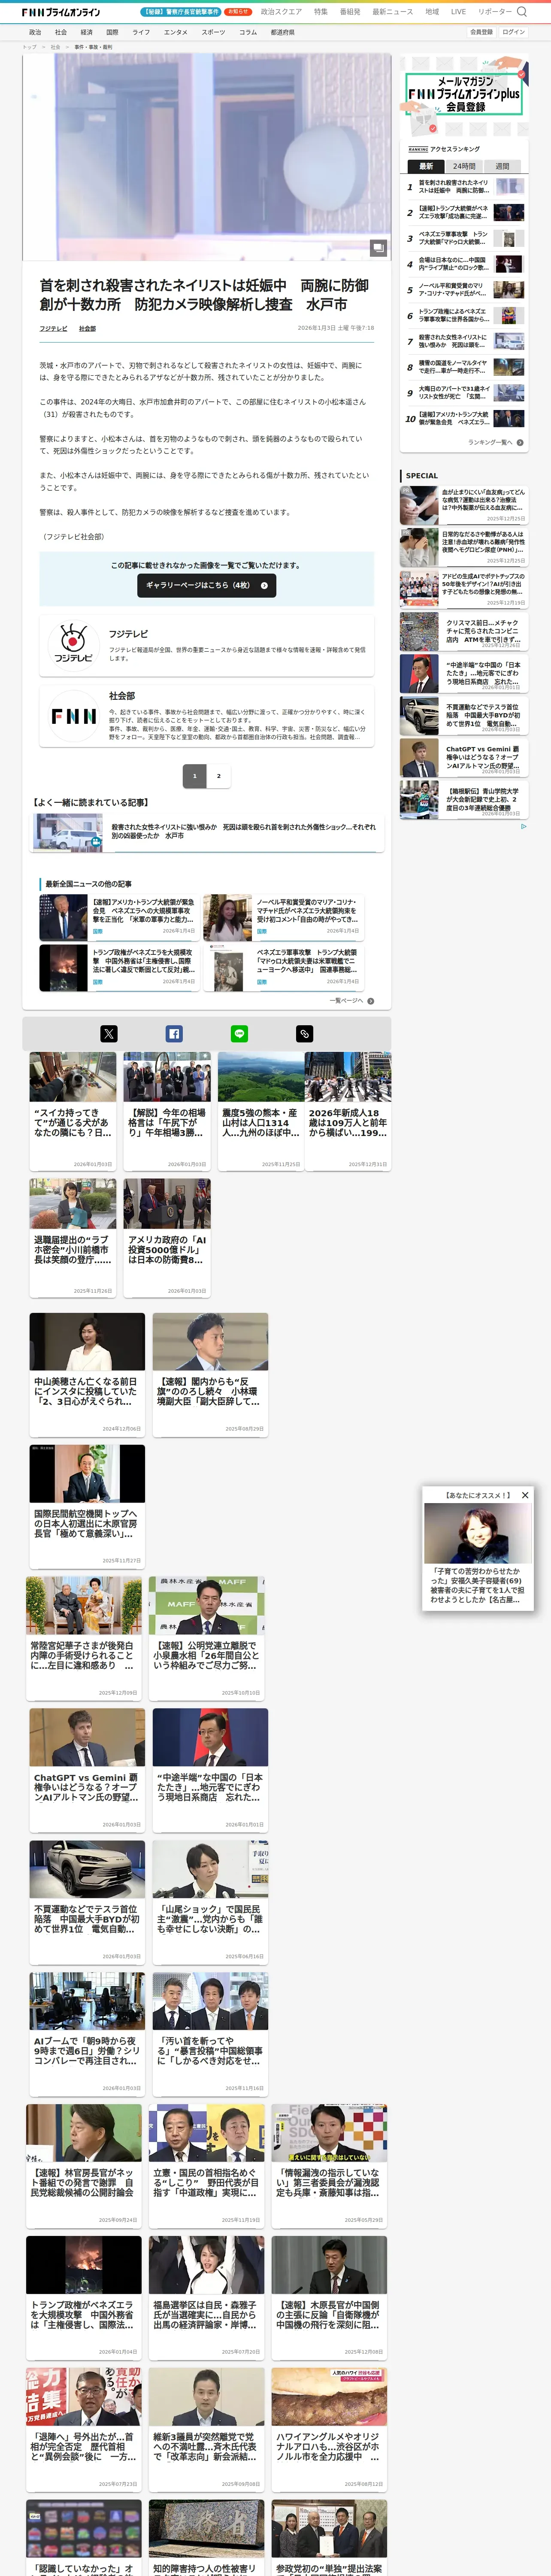551x2576 pixels.
Task: Open the ハワイアングルメやオリジナルアロハ article card
Action: click(x=329, y=2430)
